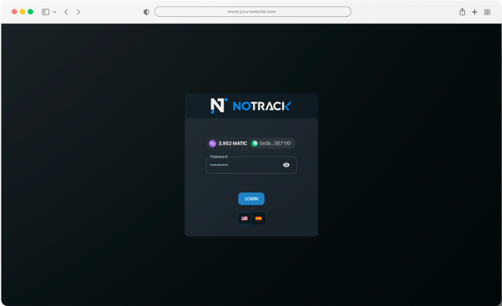Expand the sidebar dropdown chevron
The image size is (502, 306).
(x=55, y=12)
